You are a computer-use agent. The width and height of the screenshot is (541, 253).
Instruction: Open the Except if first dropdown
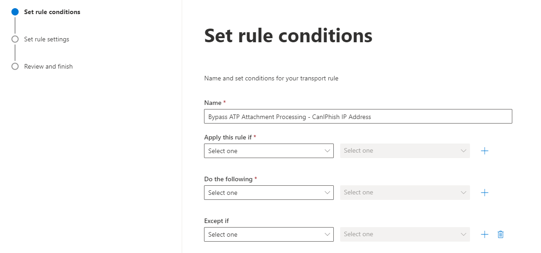click(269, 234)
